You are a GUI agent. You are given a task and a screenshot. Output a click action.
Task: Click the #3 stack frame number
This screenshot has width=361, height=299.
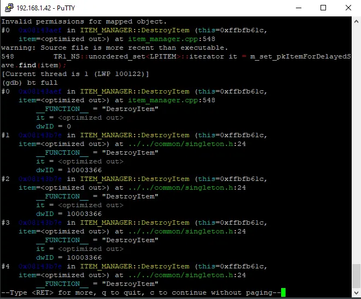(x=5, y=222)
